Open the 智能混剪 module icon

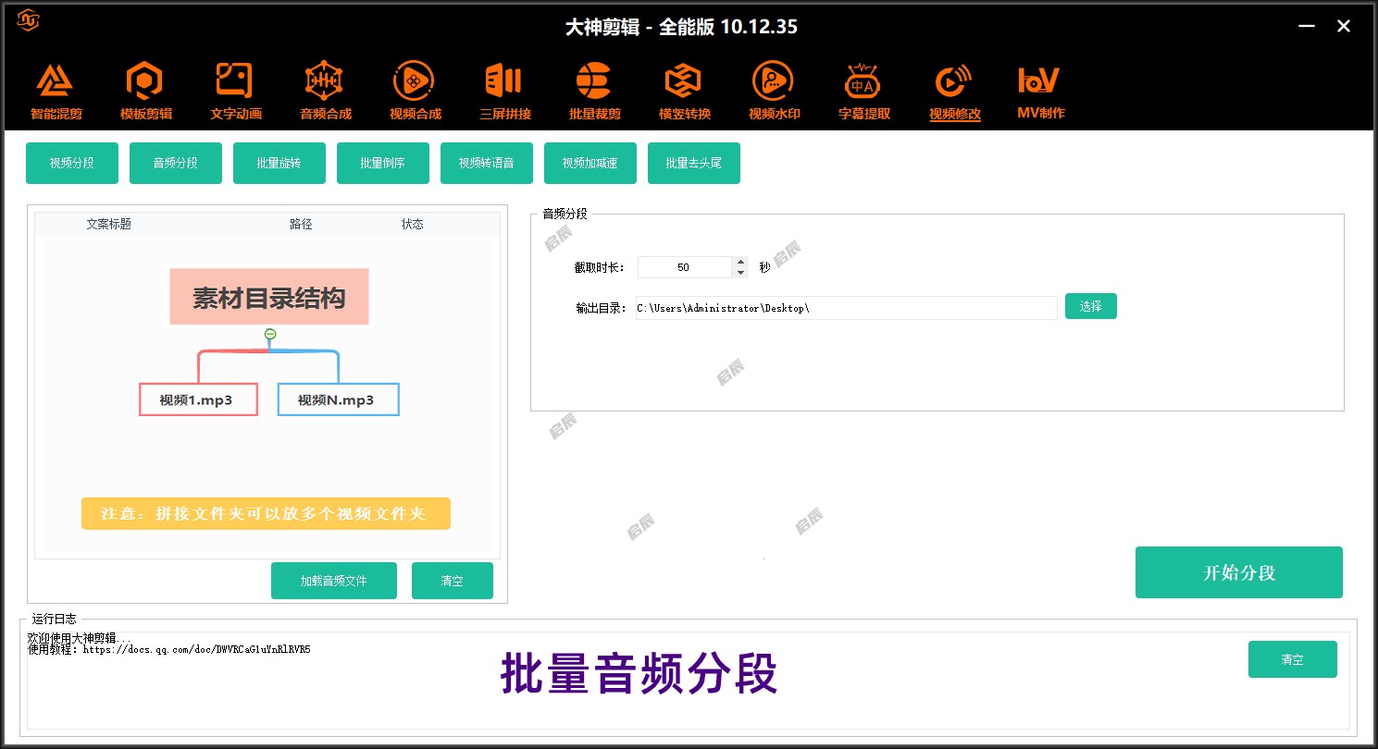(x=56, y=92)
